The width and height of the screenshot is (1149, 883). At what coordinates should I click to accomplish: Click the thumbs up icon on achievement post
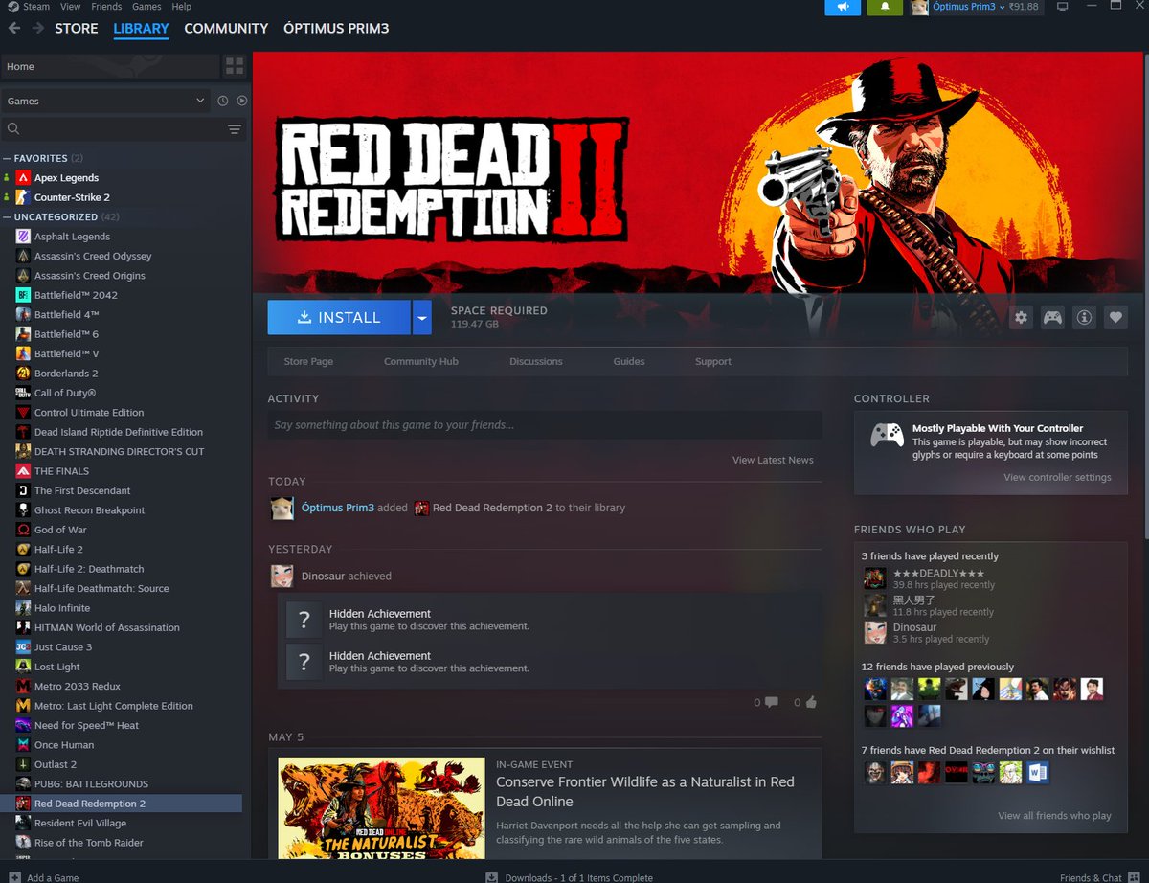coord(811,702)
